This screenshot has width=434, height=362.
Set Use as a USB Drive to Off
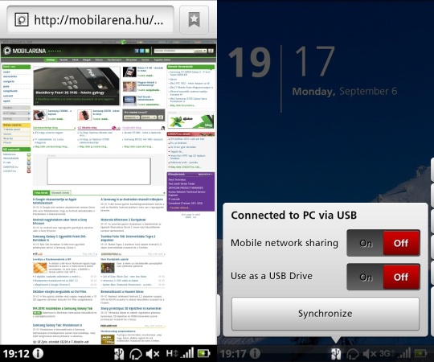coord(401,277)
